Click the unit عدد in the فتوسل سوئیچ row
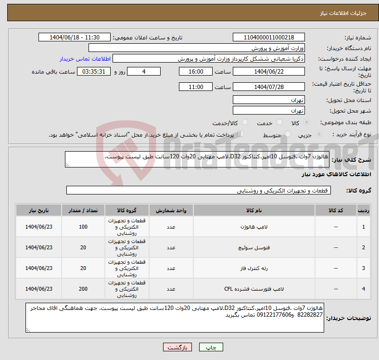This screenshot has height=360, width=379. (x=171, y=247)
